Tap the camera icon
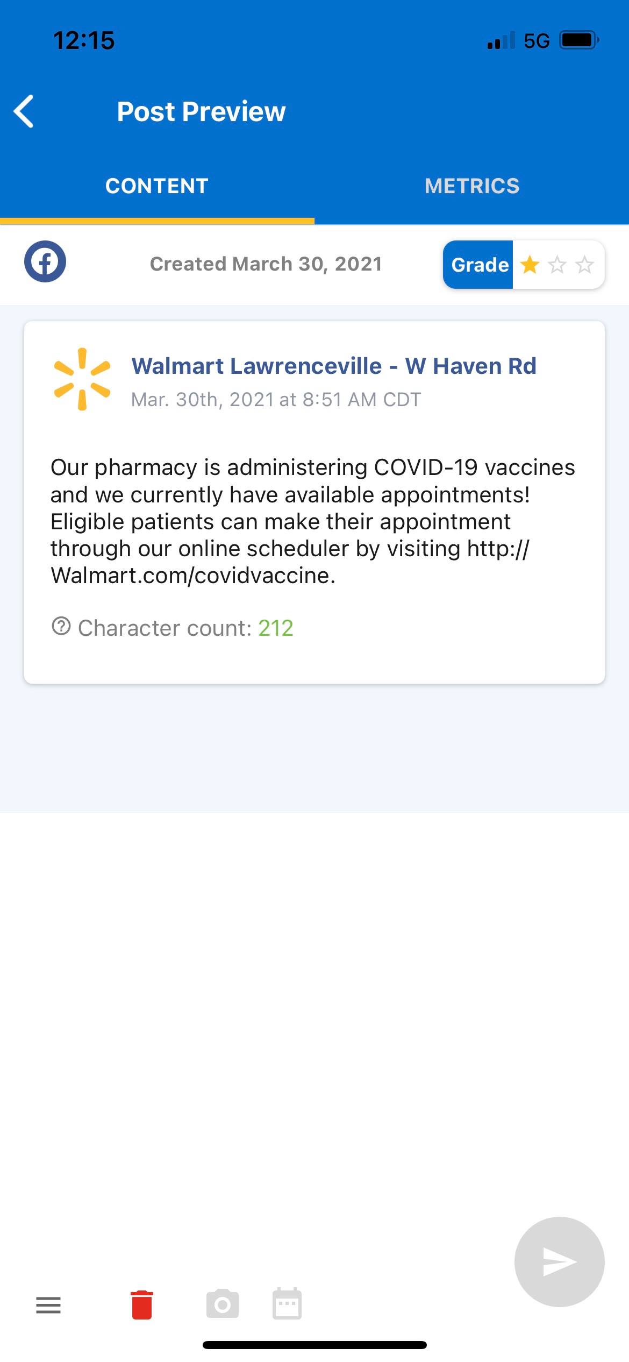The width and height of the screenshot is (629, 1362). (223, 1304)
